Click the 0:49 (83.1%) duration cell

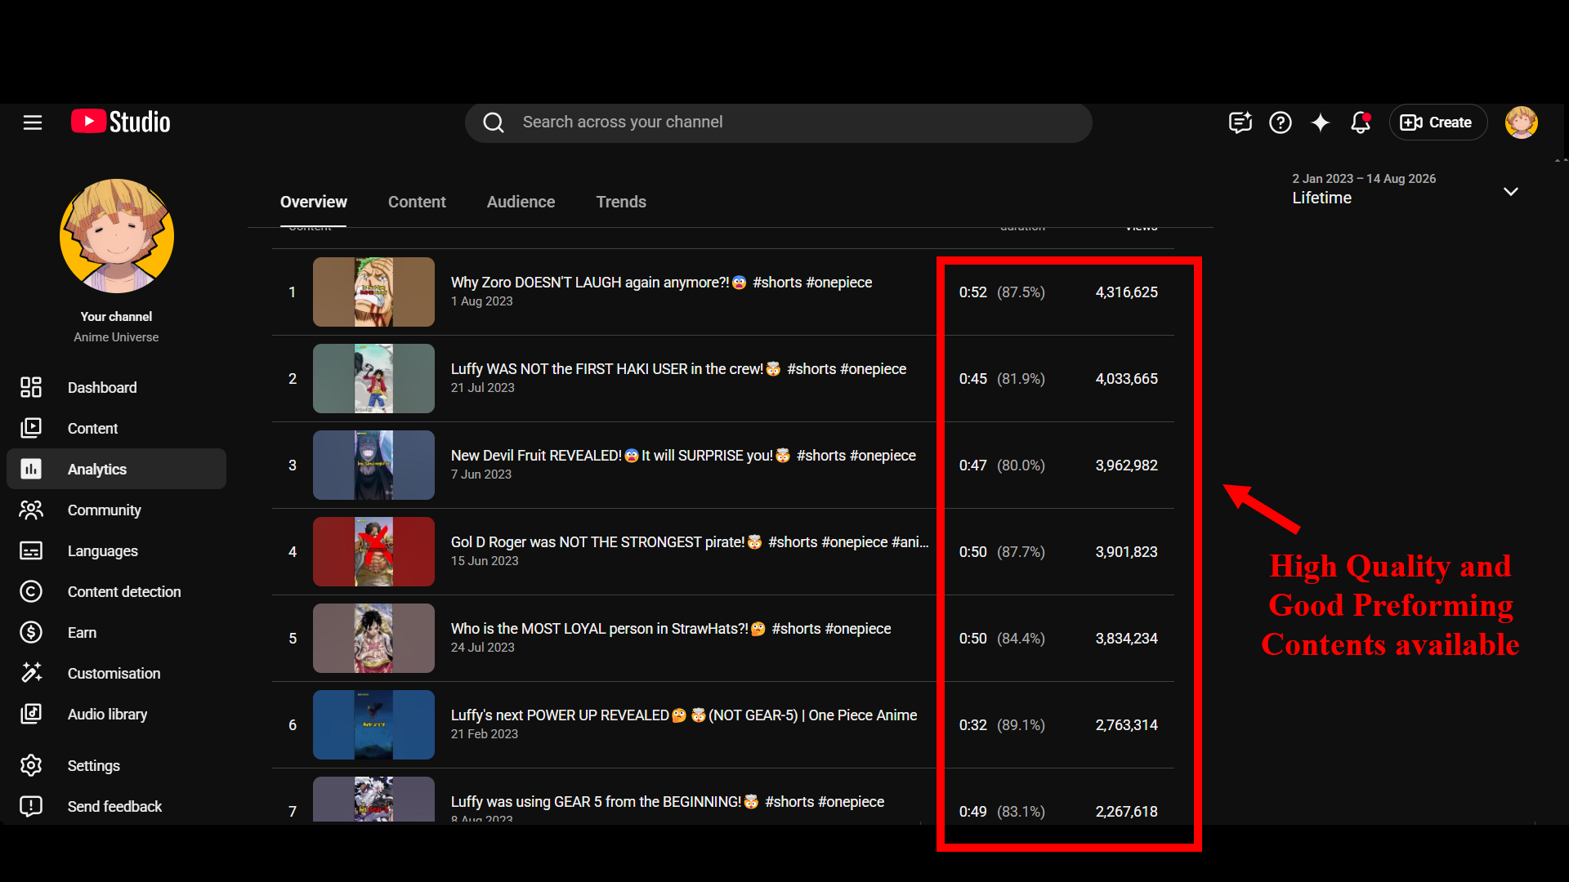pos(1002,812)
